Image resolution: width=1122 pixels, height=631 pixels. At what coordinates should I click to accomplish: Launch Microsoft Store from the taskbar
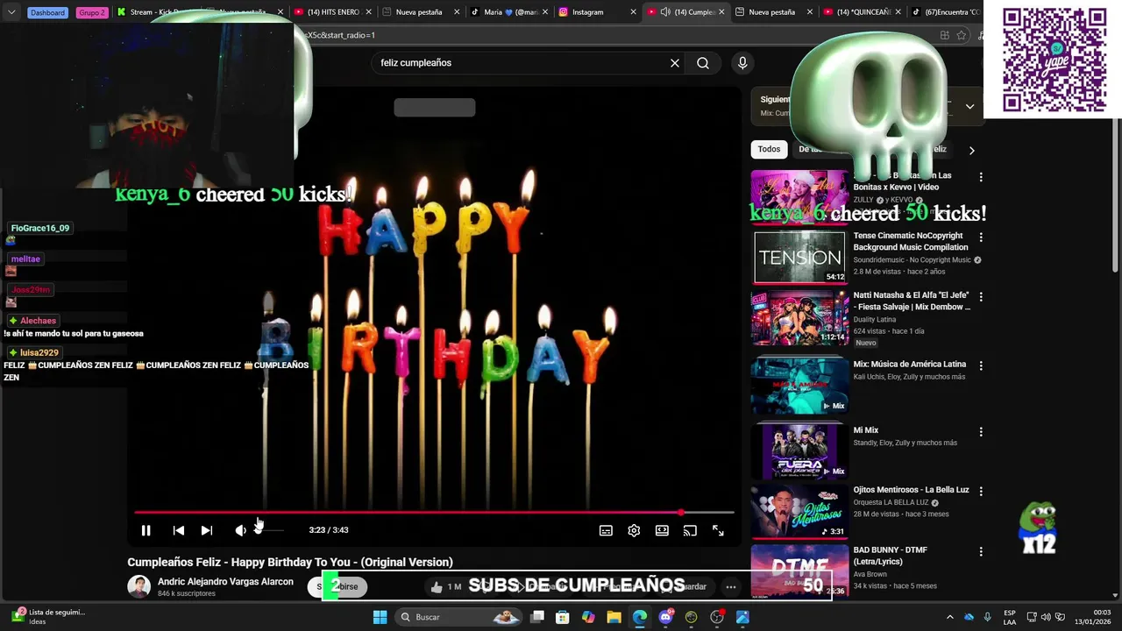563,617
